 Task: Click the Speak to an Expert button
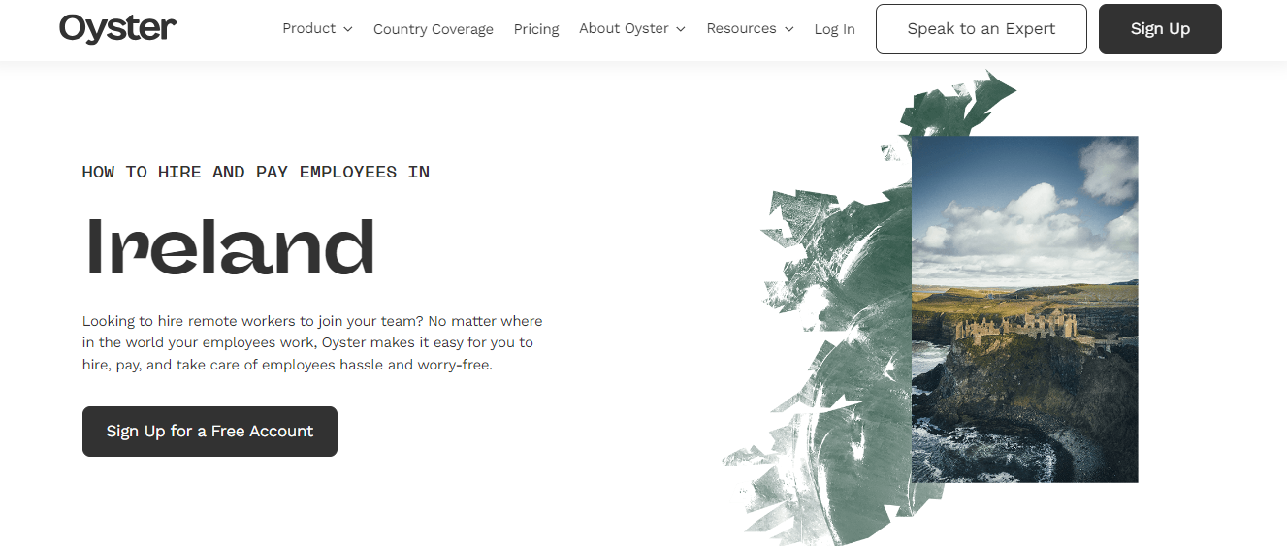click(981, 29)
